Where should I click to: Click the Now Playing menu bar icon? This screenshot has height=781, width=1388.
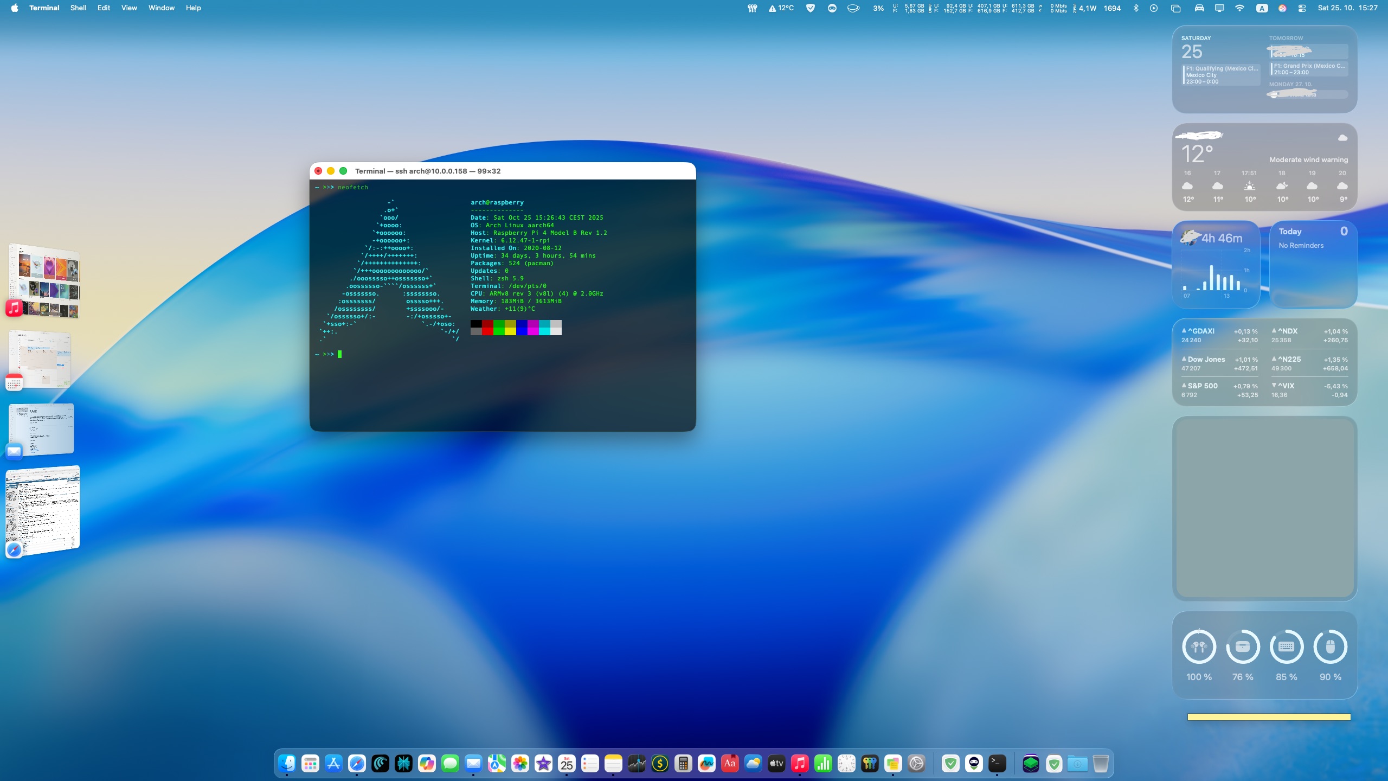tap(1154, 8)
